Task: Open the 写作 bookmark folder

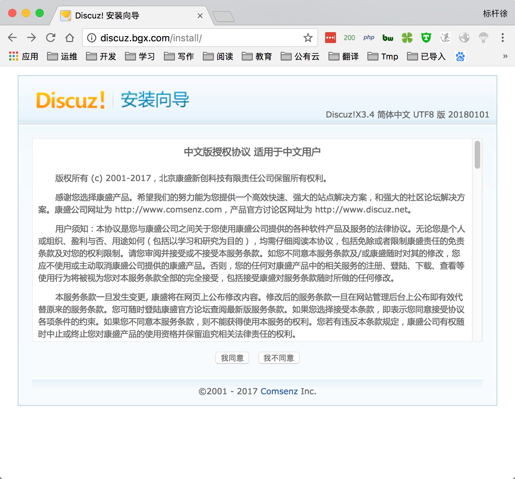Action: click(179, 56)
